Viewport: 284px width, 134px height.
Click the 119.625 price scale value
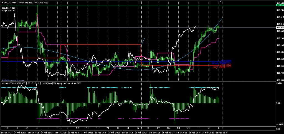coord(280,18)
